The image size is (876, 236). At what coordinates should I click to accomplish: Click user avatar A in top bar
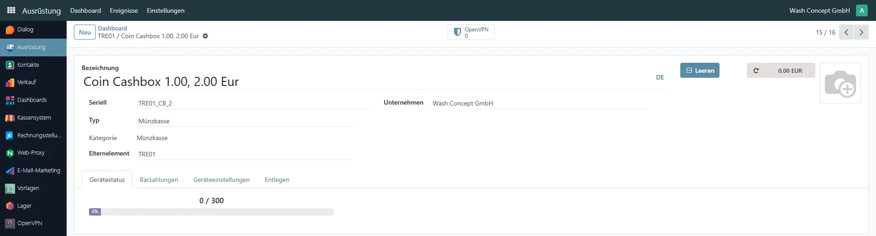[x=862, y=10]
